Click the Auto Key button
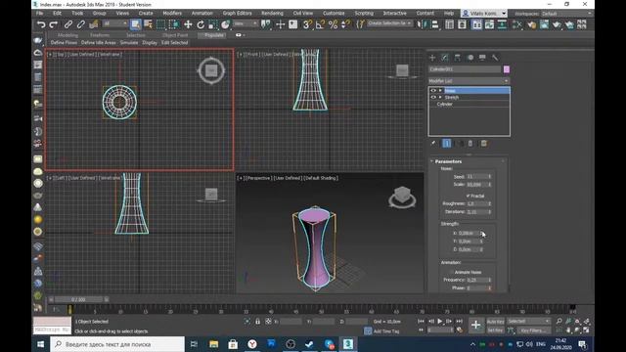Image resolution: width=626 pixels, height=352 pixels. (496, 322)
